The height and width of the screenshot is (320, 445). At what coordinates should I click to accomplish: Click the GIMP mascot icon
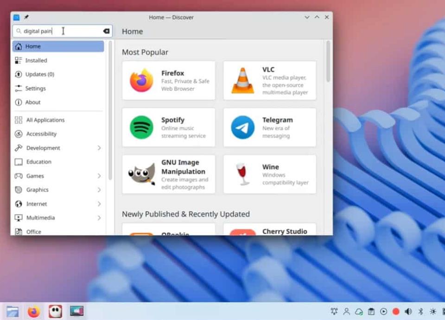[x=142, y=173]
